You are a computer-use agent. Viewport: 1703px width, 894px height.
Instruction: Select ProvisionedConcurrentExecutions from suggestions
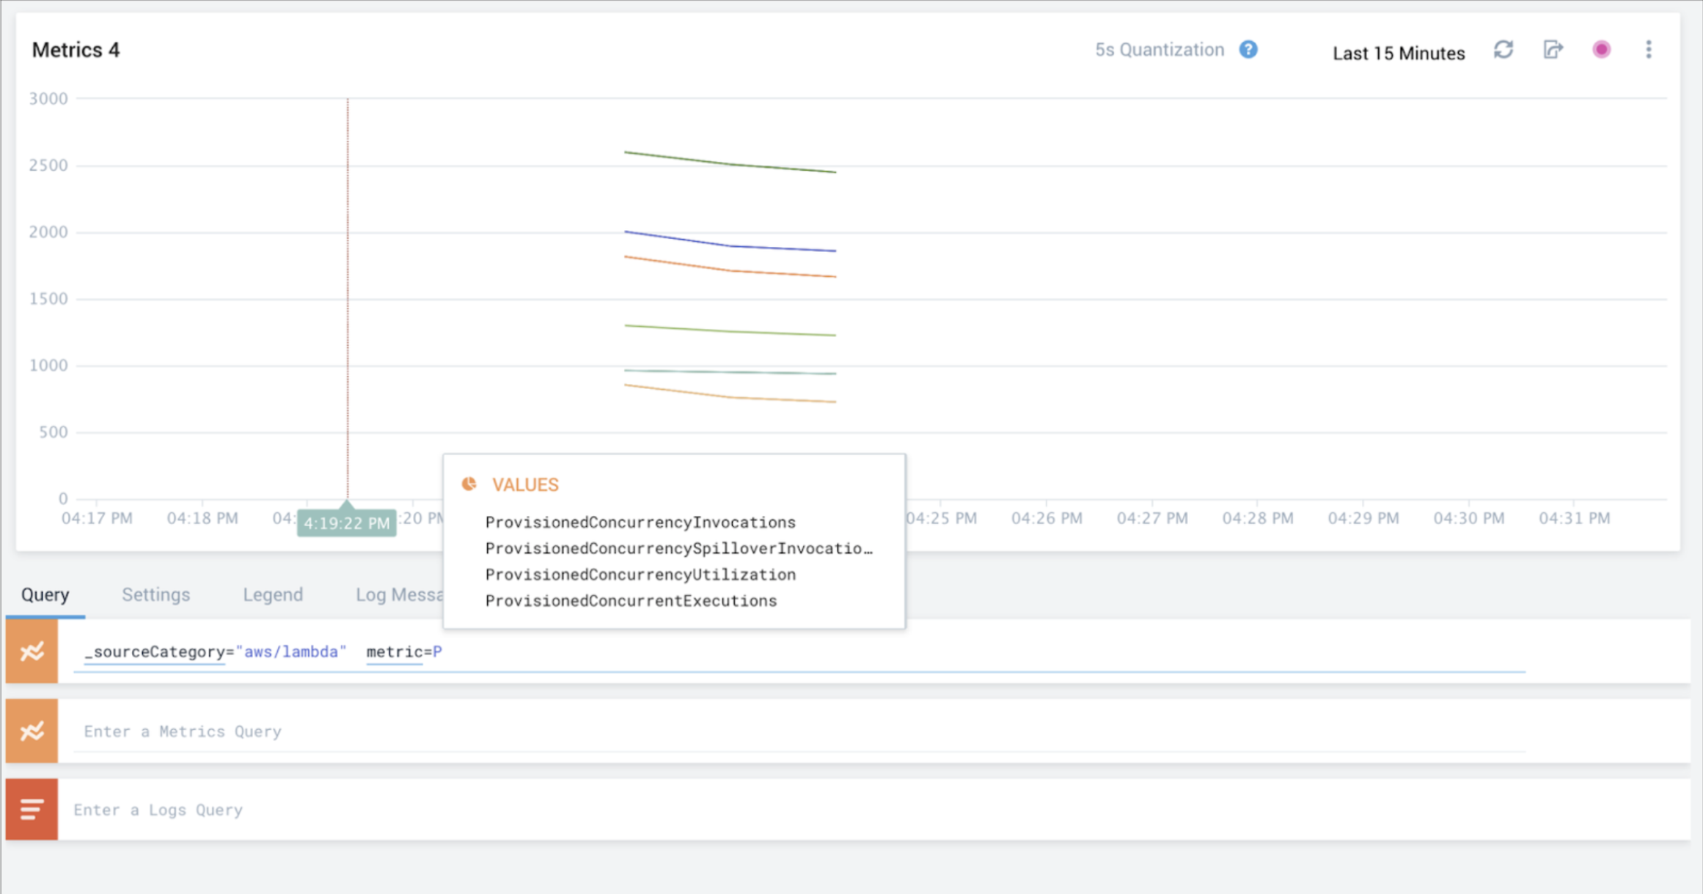(x=631, y=600)
